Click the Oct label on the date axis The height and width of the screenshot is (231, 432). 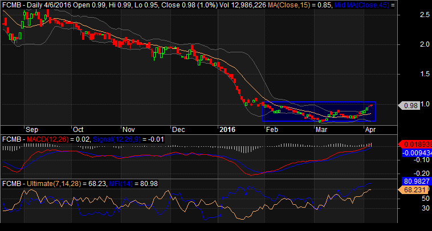pos(79,130)
